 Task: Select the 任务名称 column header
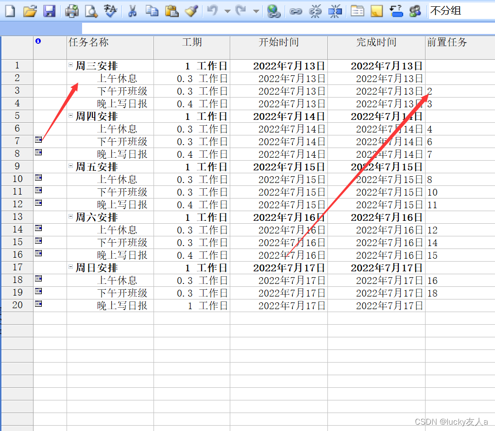coord(110,48)
